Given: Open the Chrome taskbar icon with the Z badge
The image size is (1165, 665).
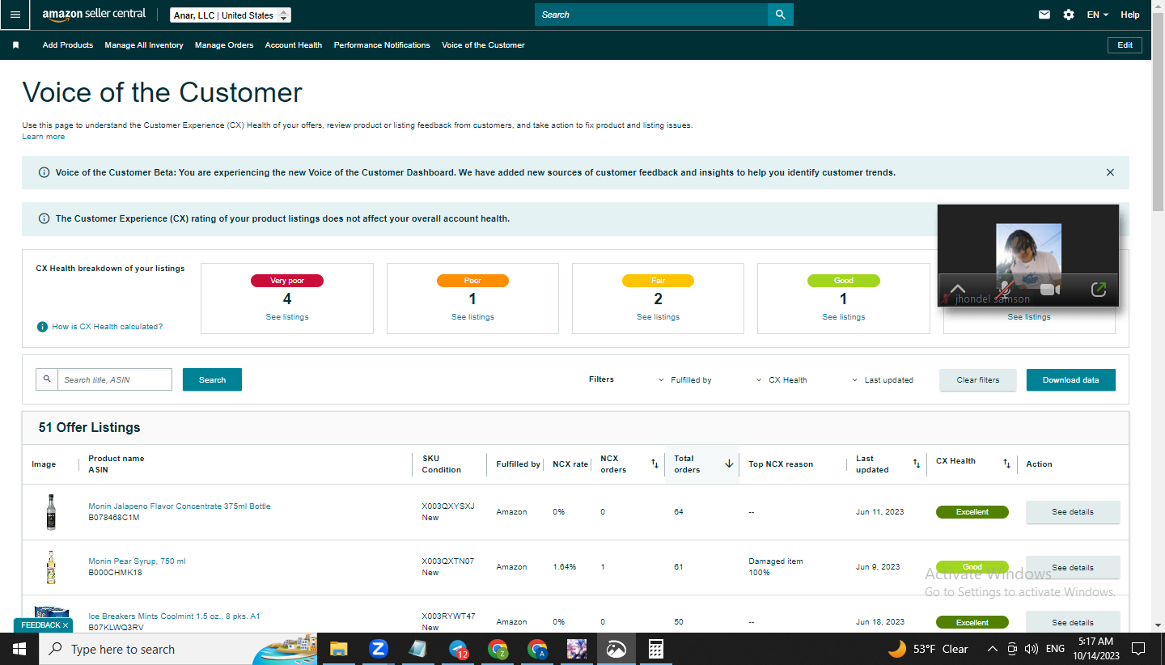Looking at the screenshot, I should [498, 649].
